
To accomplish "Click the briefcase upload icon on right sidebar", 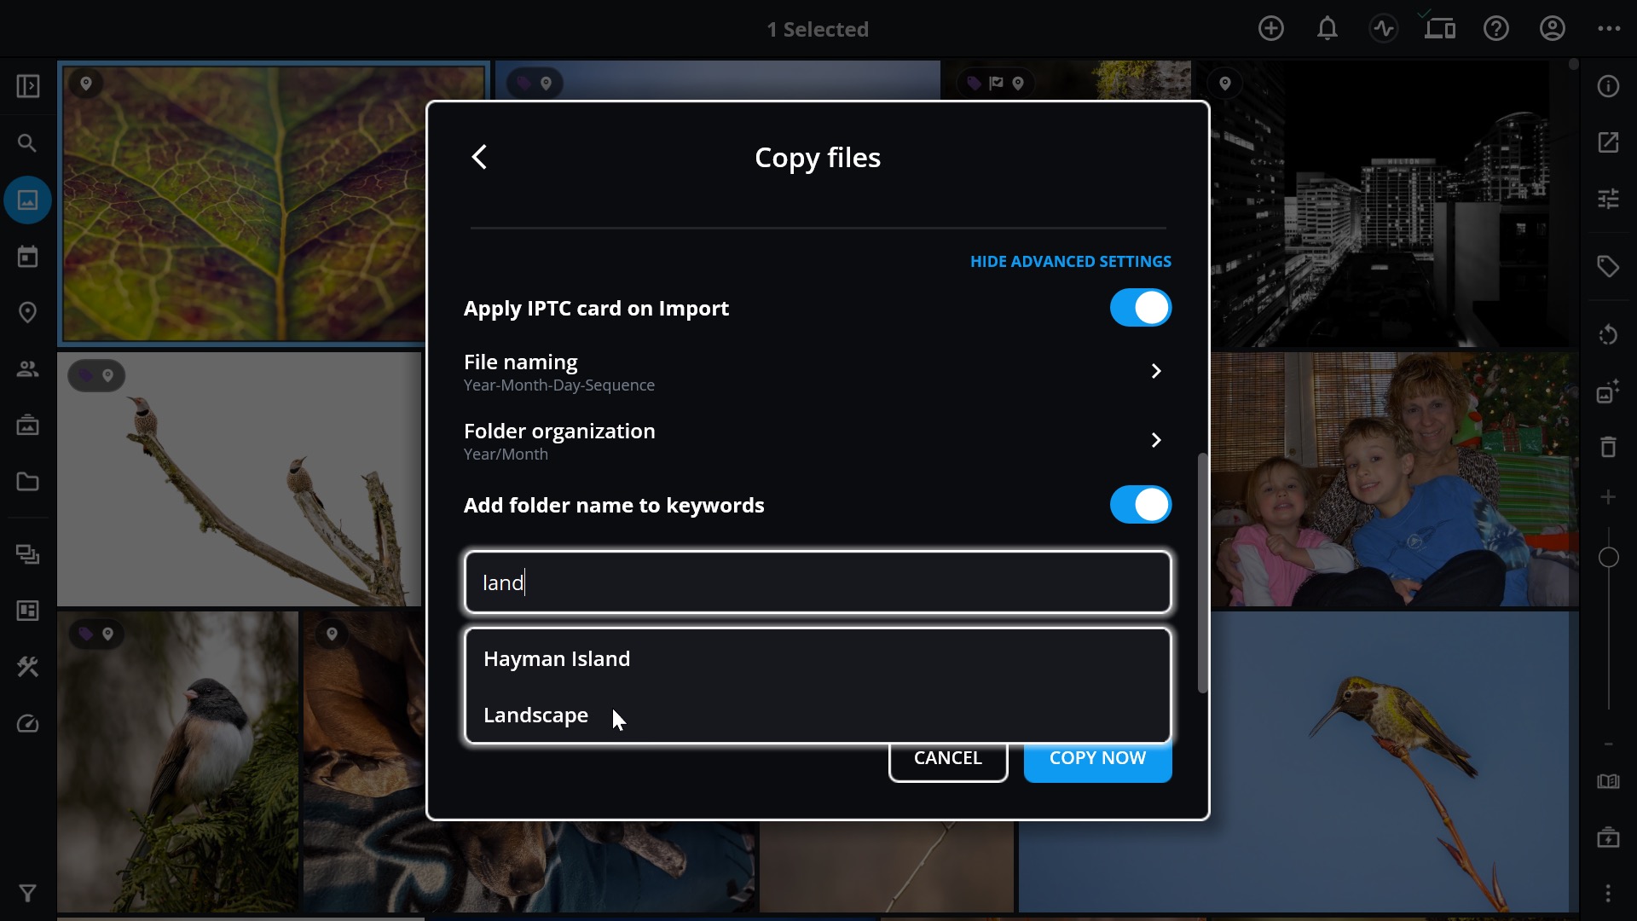I will pyautogui.click(x=1608, y=837).
